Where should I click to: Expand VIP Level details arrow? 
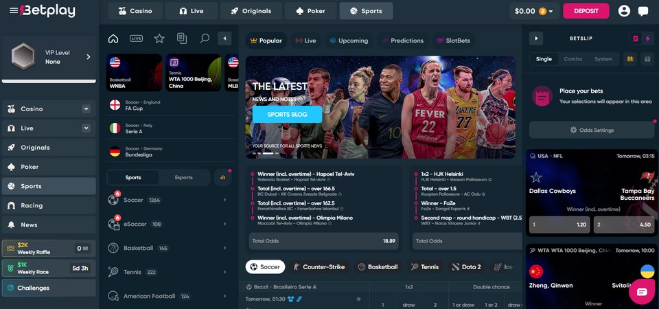tap(89, 57)
